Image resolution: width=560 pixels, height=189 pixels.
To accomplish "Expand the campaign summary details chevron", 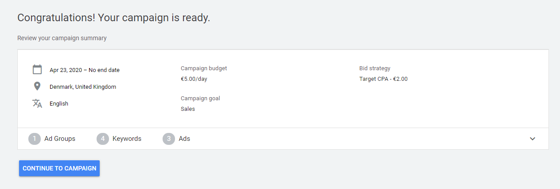I will pyautogui.click(x=533, y=139).
